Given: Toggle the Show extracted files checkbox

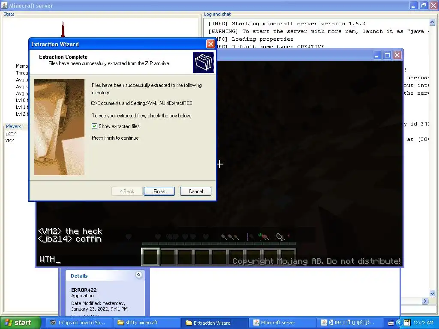Looking at the screenshot, I should (x=95, y=126).
